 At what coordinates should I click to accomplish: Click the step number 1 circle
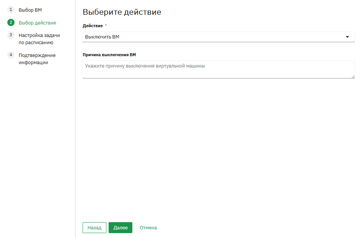(x=11, y=10)
